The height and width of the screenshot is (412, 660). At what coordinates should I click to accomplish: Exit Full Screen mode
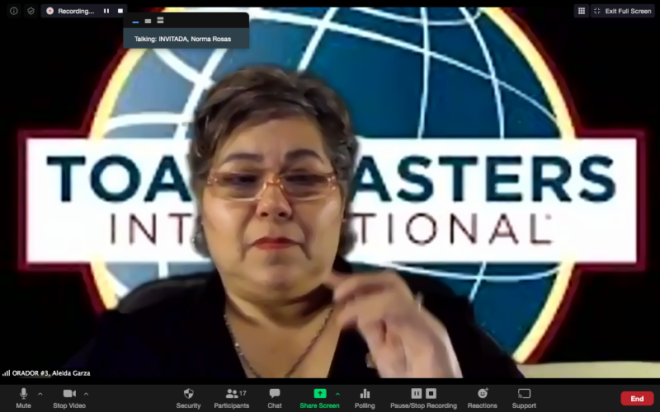pos(623,11)
